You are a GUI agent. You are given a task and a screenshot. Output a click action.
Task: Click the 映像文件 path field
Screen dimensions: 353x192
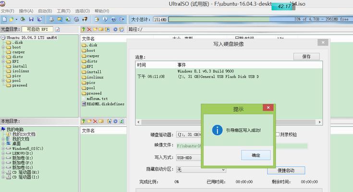pos(242,146)
